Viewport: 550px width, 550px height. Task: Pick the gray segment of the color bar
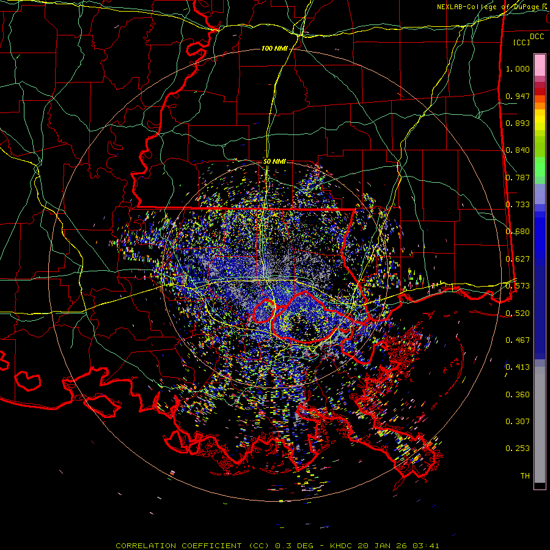pyautogui.click(x=540, y=425)
